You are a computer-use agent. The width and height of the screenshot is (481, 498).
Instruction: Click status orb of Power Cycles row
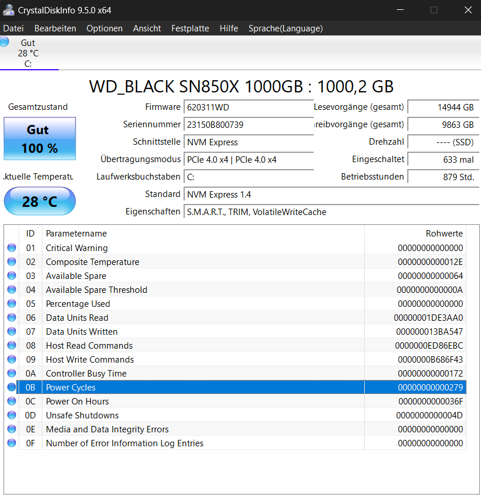[x=12, y=387]
